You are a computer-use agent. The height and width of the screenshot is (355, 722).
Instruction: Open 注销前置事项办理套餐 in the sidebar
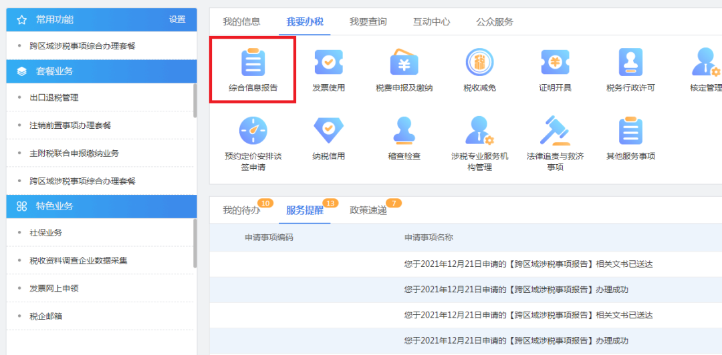(70, 125)
